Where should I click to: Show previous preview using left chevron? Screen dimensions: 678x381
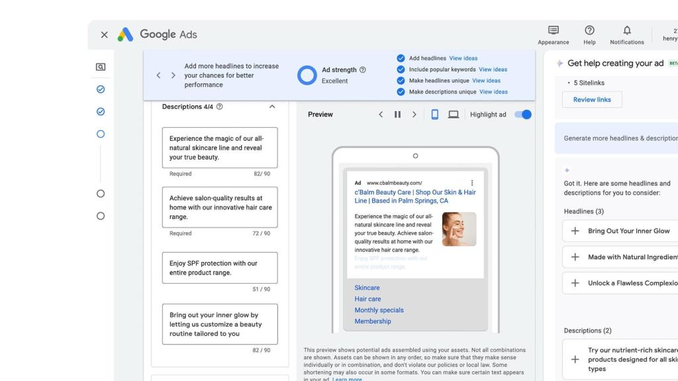381,114
